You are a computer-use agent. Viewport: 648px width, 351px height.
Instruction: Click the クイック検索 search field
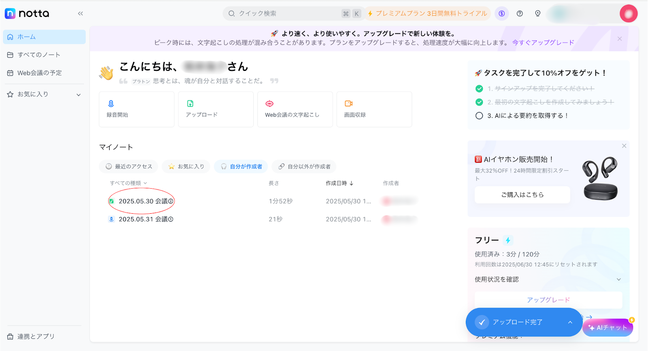(283, 13)
